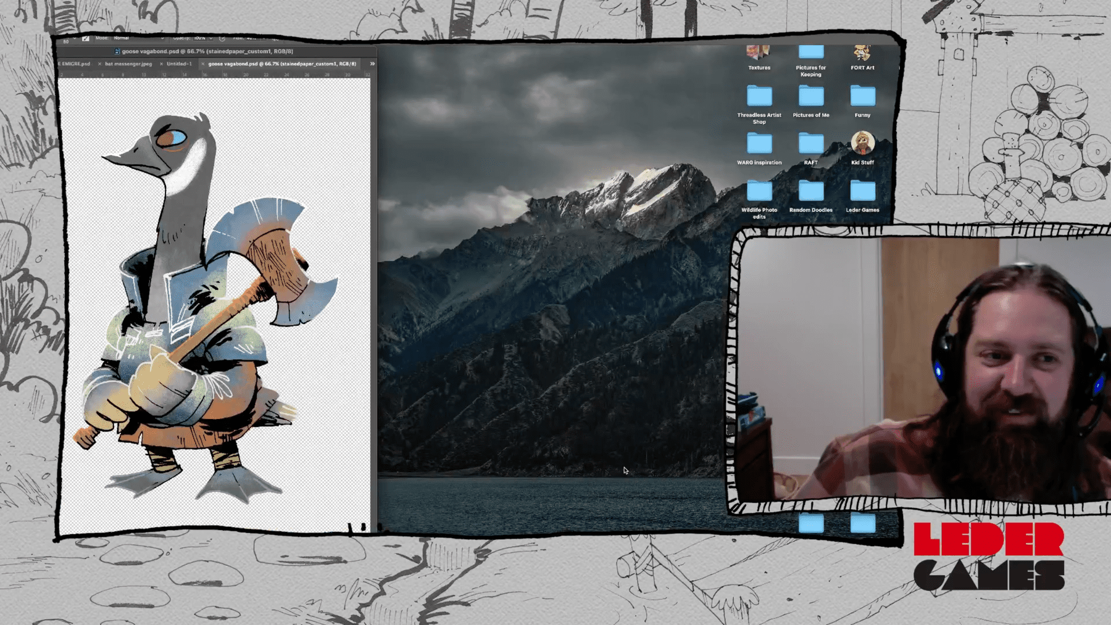
Task: Click the Flow percentage field
Action: pyautogui.click(x=252, y=38)
